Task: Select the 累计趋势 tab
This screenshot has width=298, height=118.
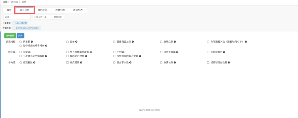Action: 24,10
